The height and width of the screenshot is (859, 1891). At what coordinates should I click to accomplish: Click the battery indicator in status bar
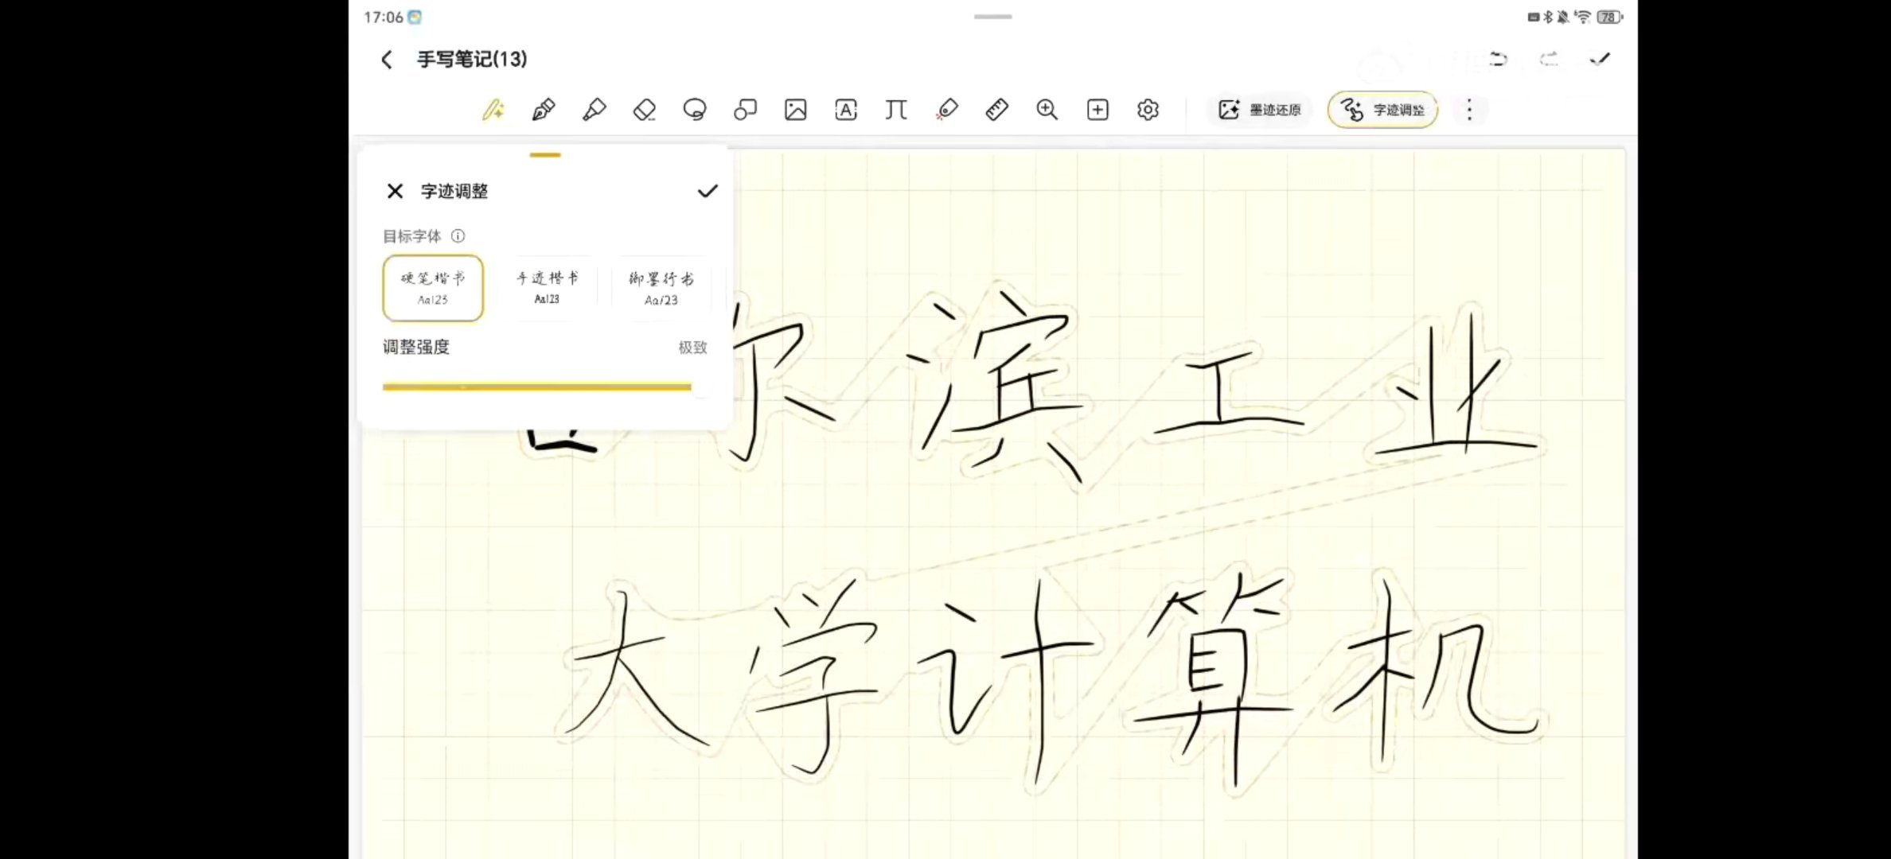pyautogui.click(x=1610, y=17)
